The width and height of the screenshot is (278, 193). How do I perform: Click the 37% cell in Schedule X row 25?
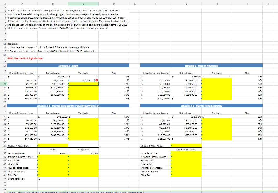pos(114,99)
